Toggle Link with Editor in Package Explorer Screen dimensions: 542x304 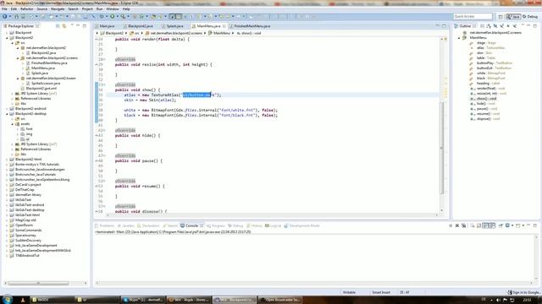64,26
